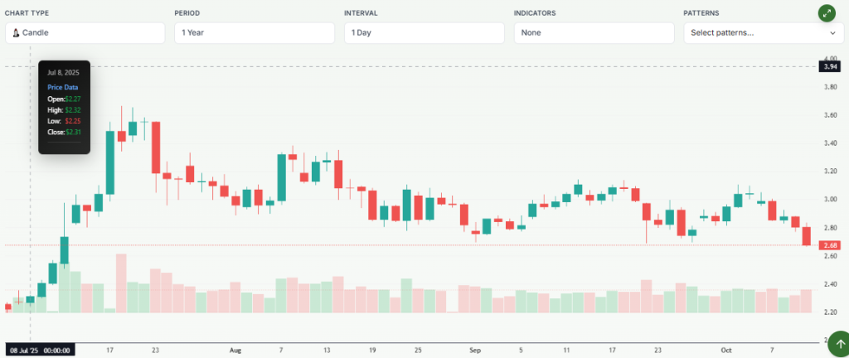Click the tallest green candle in mid-July
The width and height of the screenshot is (849, 358).
coord(110,162)
